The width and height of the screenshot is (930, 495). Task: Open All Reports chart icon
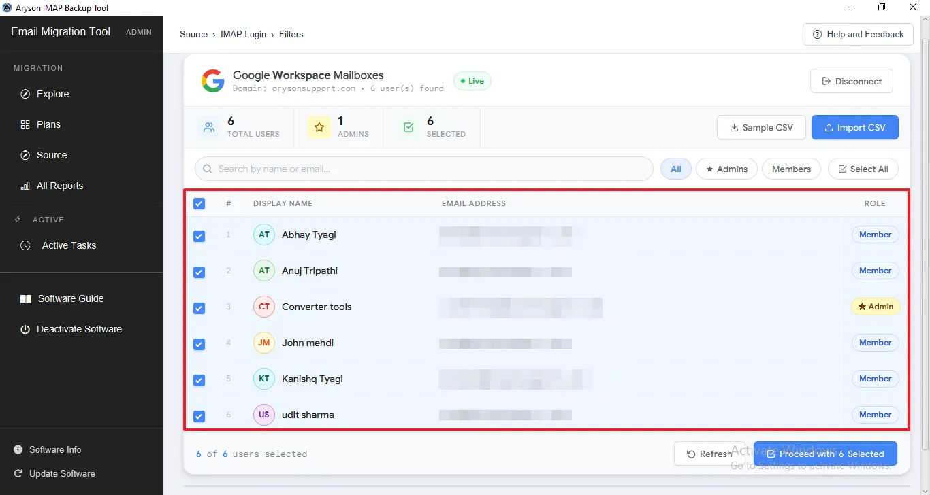tap(25, 186)
